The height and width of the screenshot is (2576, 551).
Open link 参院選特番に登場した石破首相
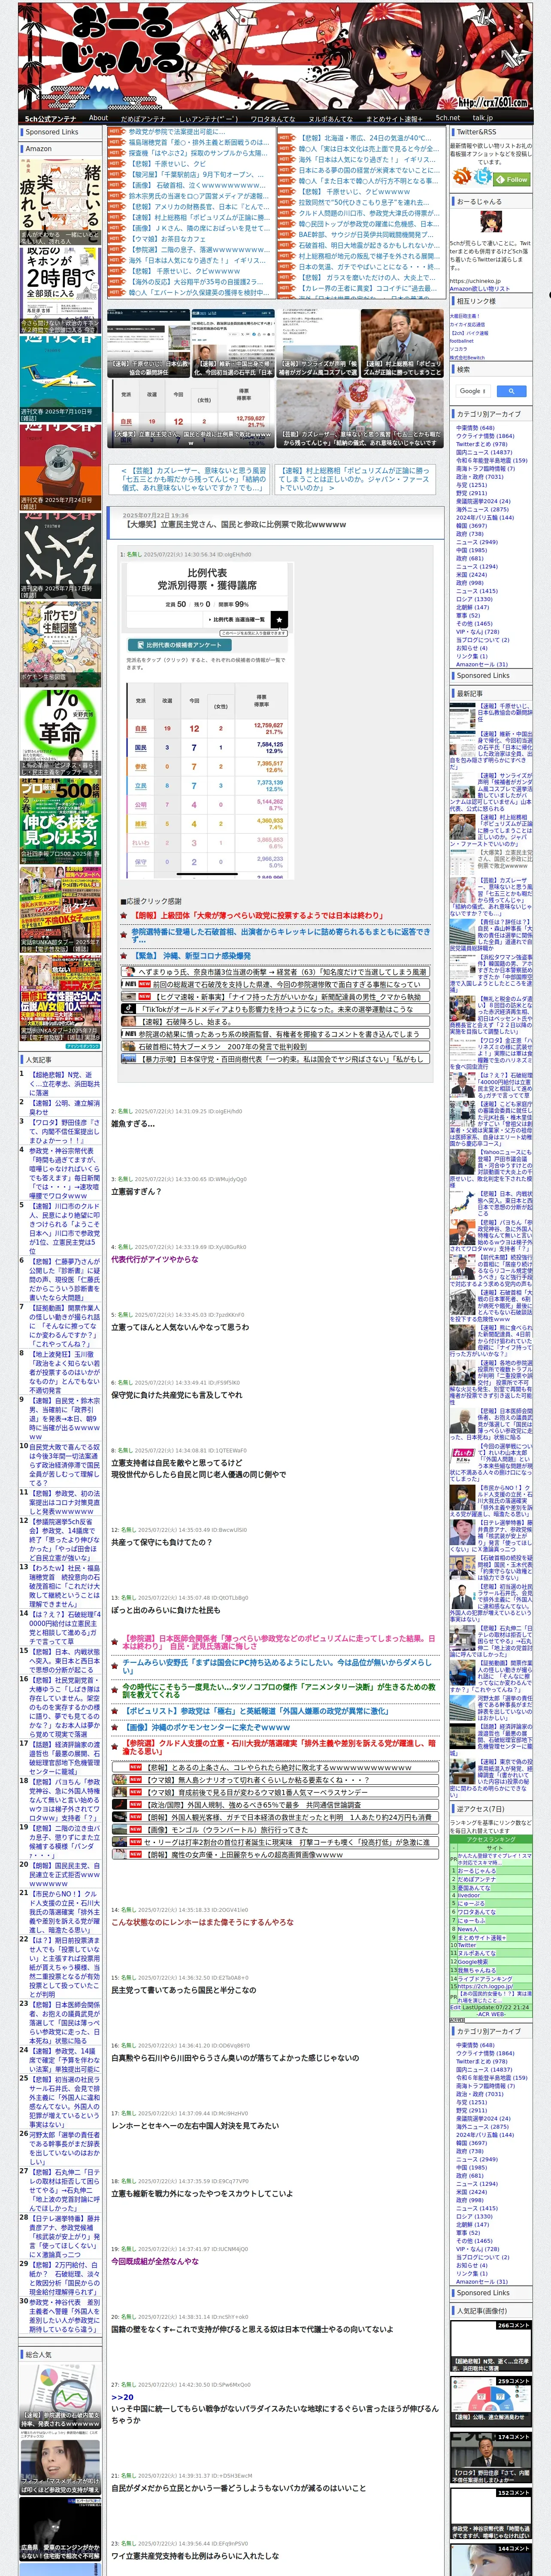click(281, 935)
